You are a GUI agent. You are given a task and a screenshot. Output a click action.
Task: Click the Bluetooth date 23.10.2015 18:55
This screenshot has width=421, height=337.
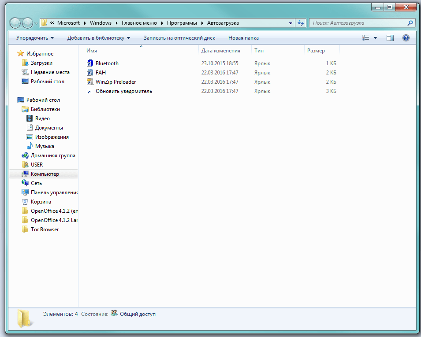[x=220, y=63]
